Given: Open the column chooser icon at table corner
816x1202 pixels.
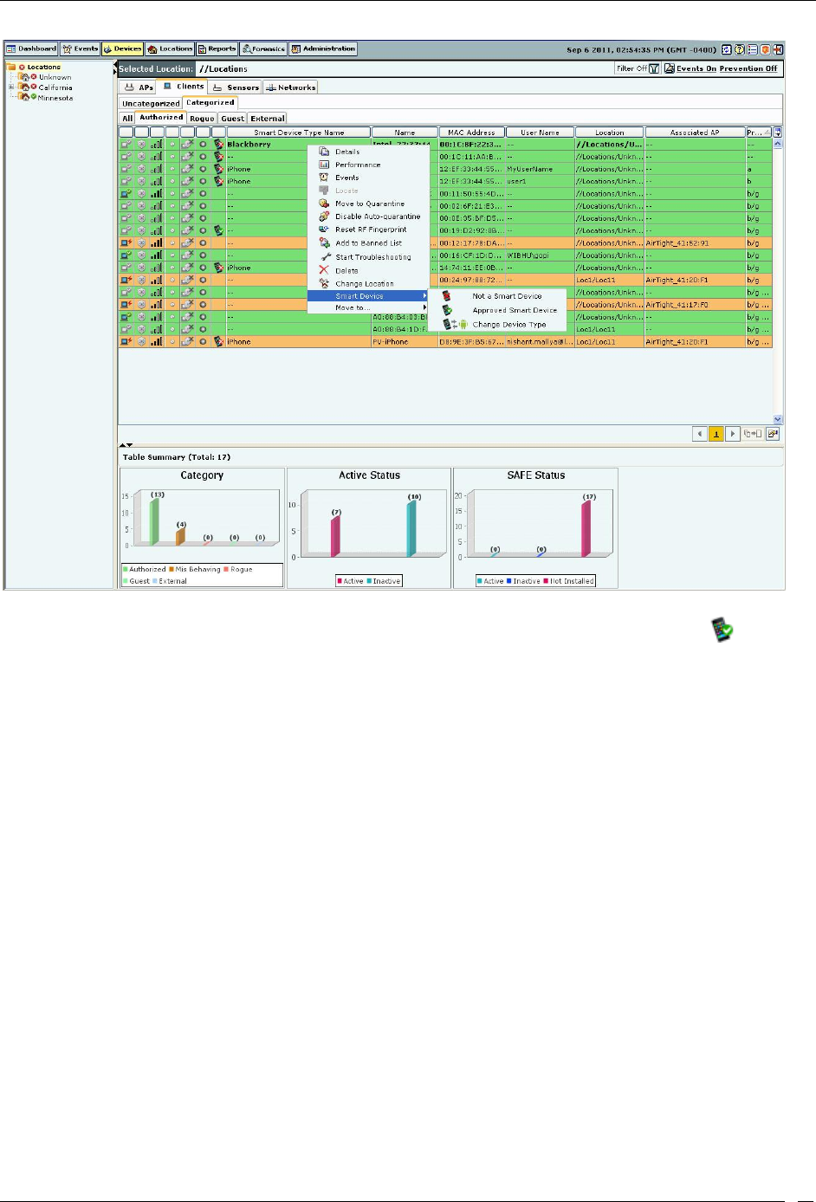Looking at the screenshot, I should point(777,132).
